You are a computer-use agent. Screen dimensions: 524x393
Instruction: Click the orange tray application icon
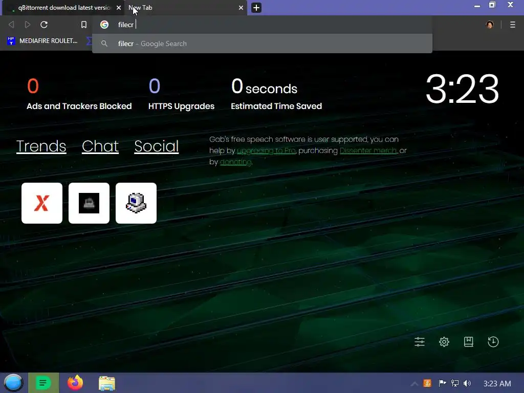tap(427, 383)
